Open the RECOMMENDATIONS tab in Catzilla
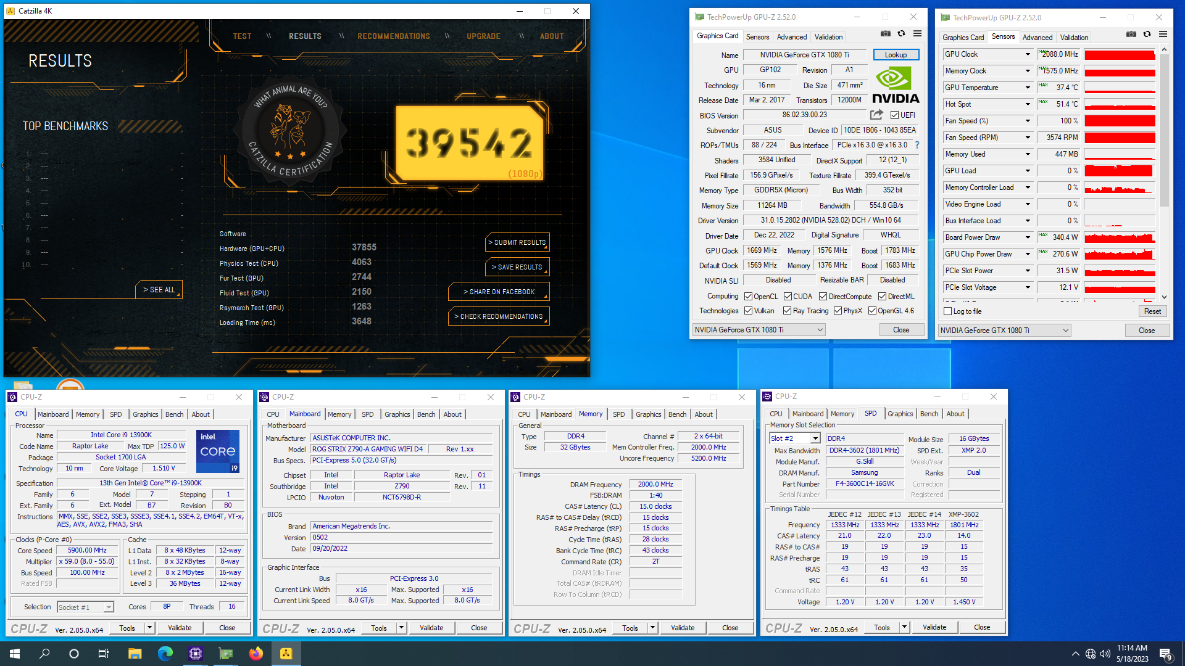This screenshot has width=1185, height=666. pos(394,36)
